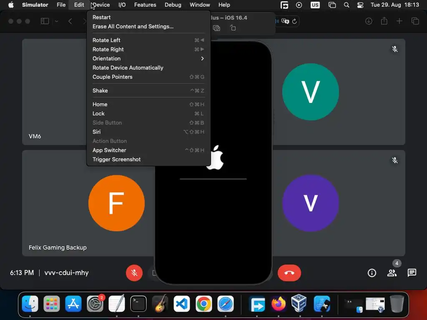Screen dimensions: 427x320
Task: Select Lock from the Device menu
Action: (x=148, y=113)
